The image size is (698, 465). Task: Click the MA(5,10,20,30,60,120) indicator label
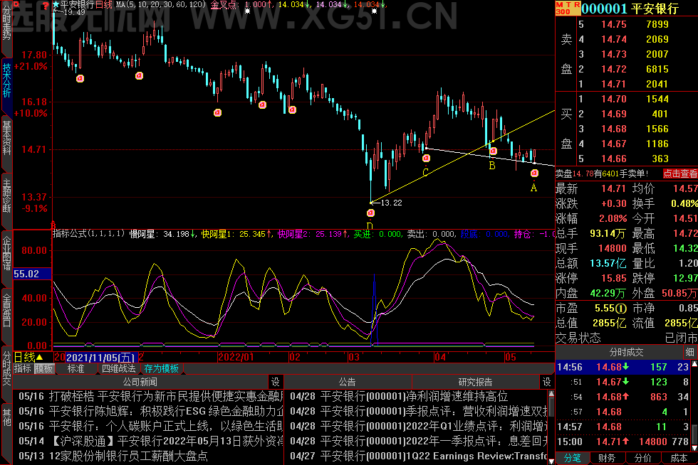(161, 4)
